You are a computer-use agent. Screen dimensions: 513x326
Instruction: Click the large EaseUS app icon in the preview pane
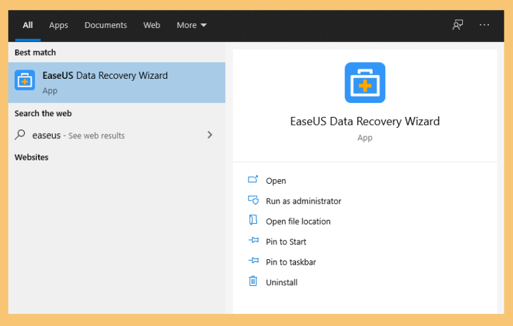tap(365, 82)
